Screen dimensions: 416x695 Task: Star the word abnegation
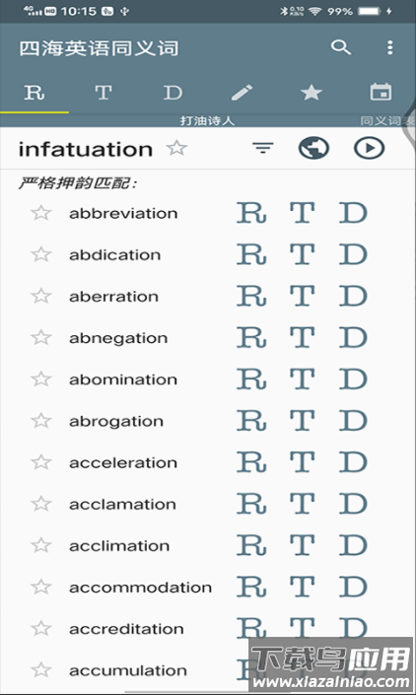click(41, 338)
